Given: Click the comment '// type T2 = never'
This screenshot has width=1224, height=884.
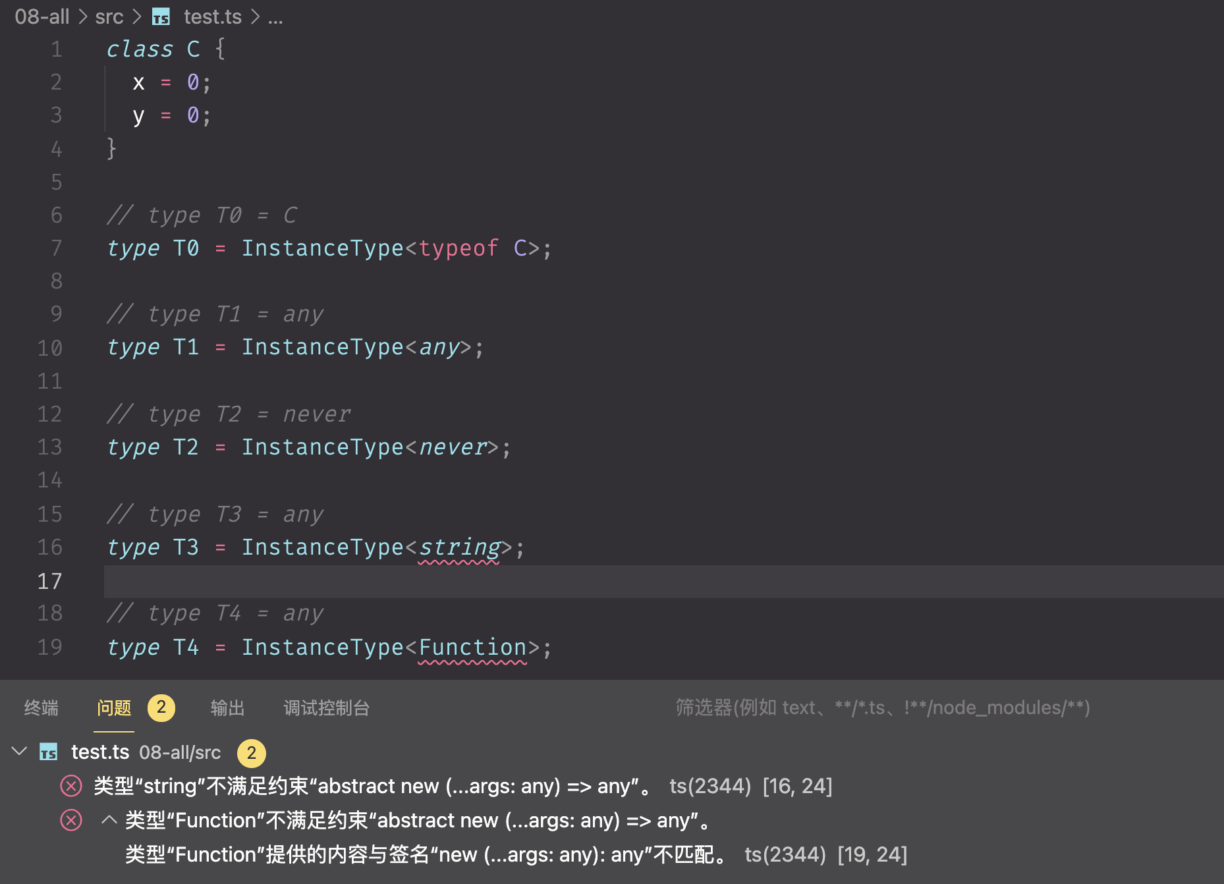Looking at the screenshot, I should (x=229, y=414).
